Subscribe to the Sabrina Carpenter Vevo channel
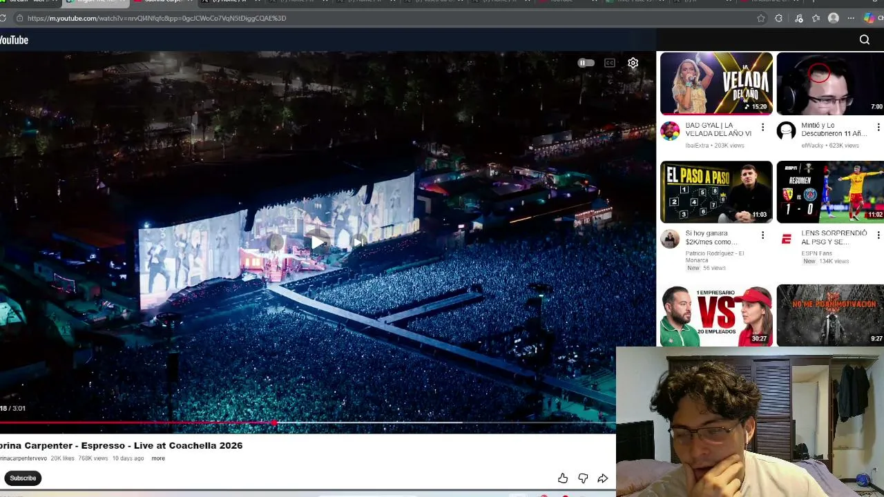884x497 pixels. point(23,478)
